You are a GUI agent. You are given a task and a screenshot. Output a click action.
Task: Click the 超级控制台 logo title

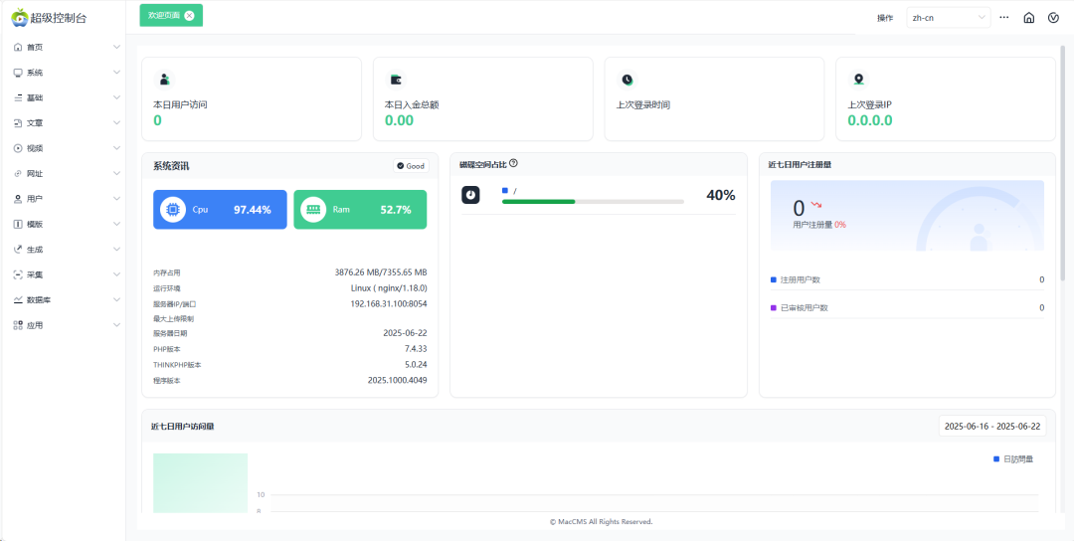[x=56, y=17]
